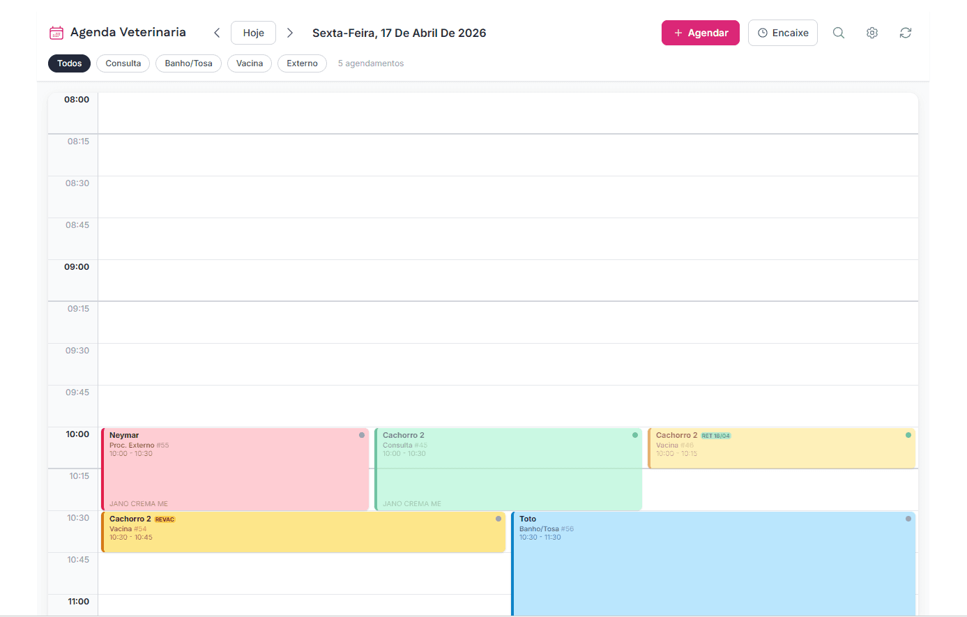967x617 pixels.
Task: Click the Agenda Veterinaria title
Action: pos(128,32)
